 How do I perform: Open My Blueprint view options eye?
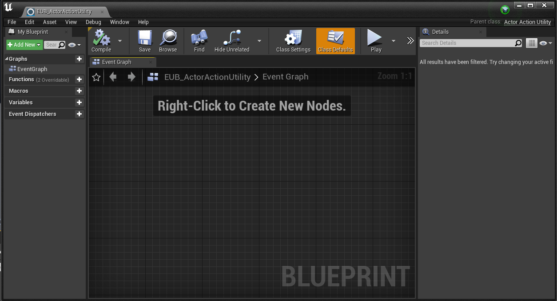(74, 45)
